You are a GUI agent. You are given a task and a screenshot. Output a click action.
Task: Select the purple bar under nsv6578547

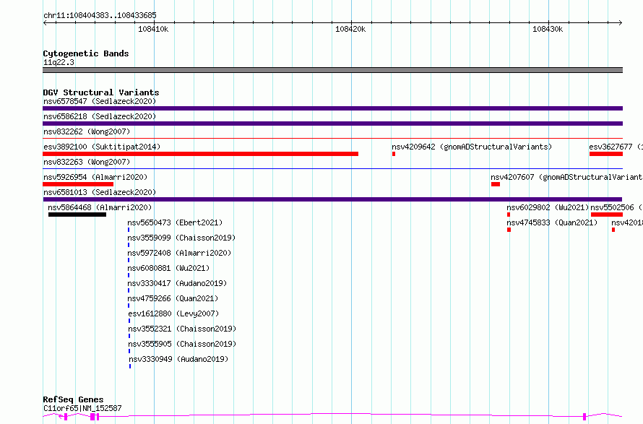click(x=332, y=108)
